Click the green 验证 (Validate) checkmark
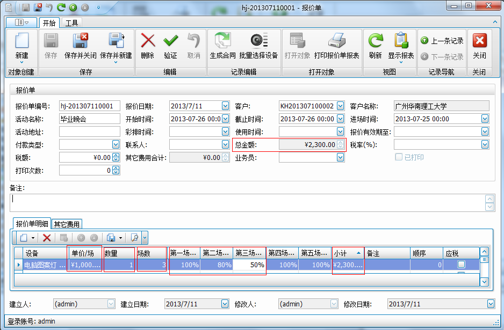Viewport: 504px width, 330px height. click(170, 41)
